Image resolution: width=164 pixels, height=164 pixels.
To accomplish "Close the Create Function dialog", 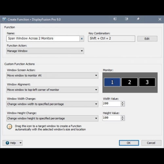I will coord(160,19).
